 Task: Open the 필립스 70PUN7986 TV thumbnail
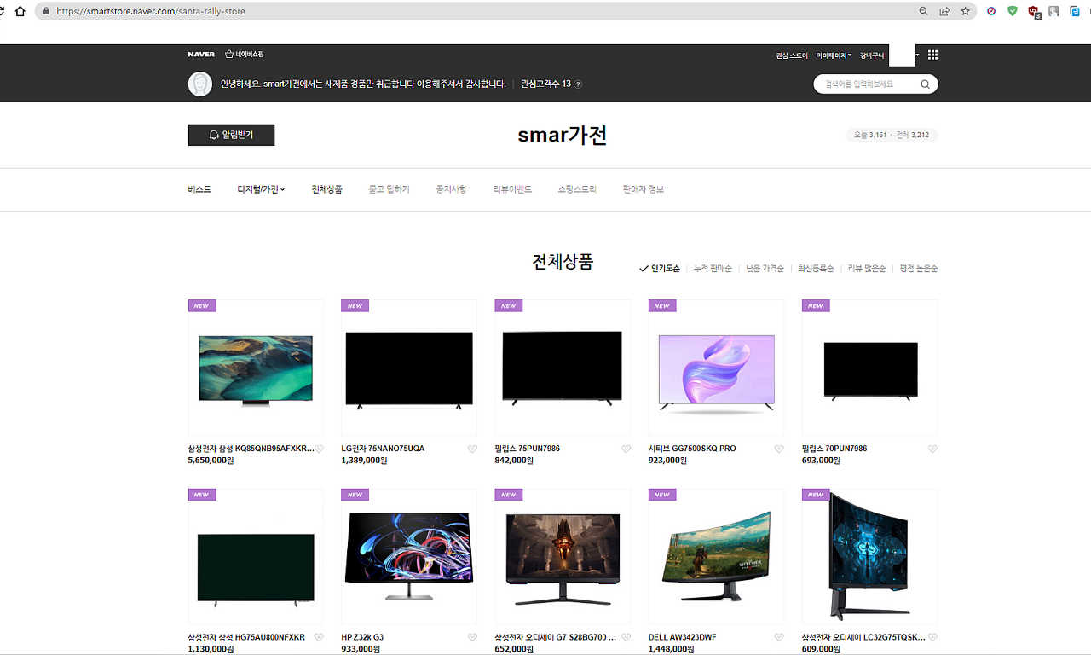(x=869, y=368)
